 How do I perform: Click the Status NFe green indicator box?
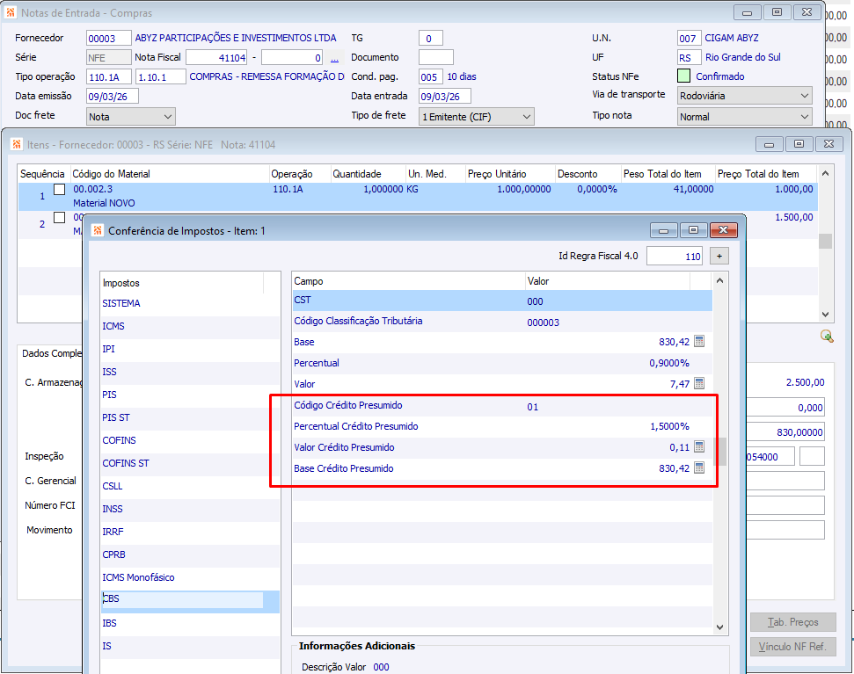click(684, 76)
